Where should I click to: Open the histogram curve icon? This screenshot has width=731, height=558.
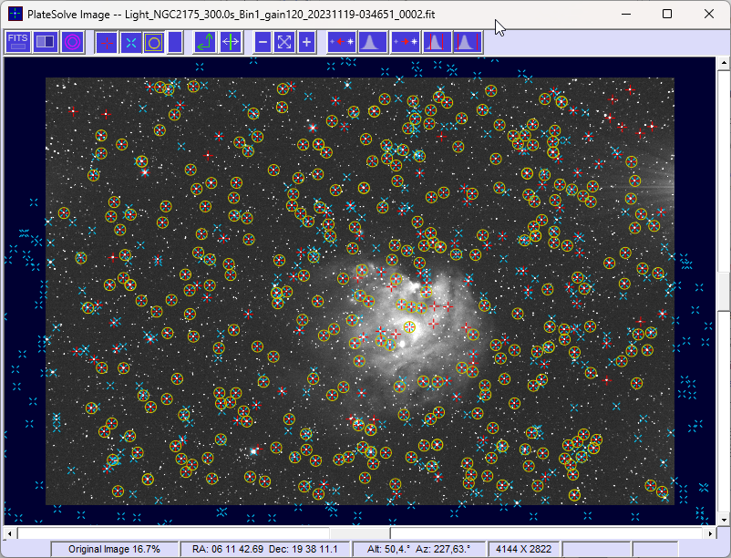373,43
